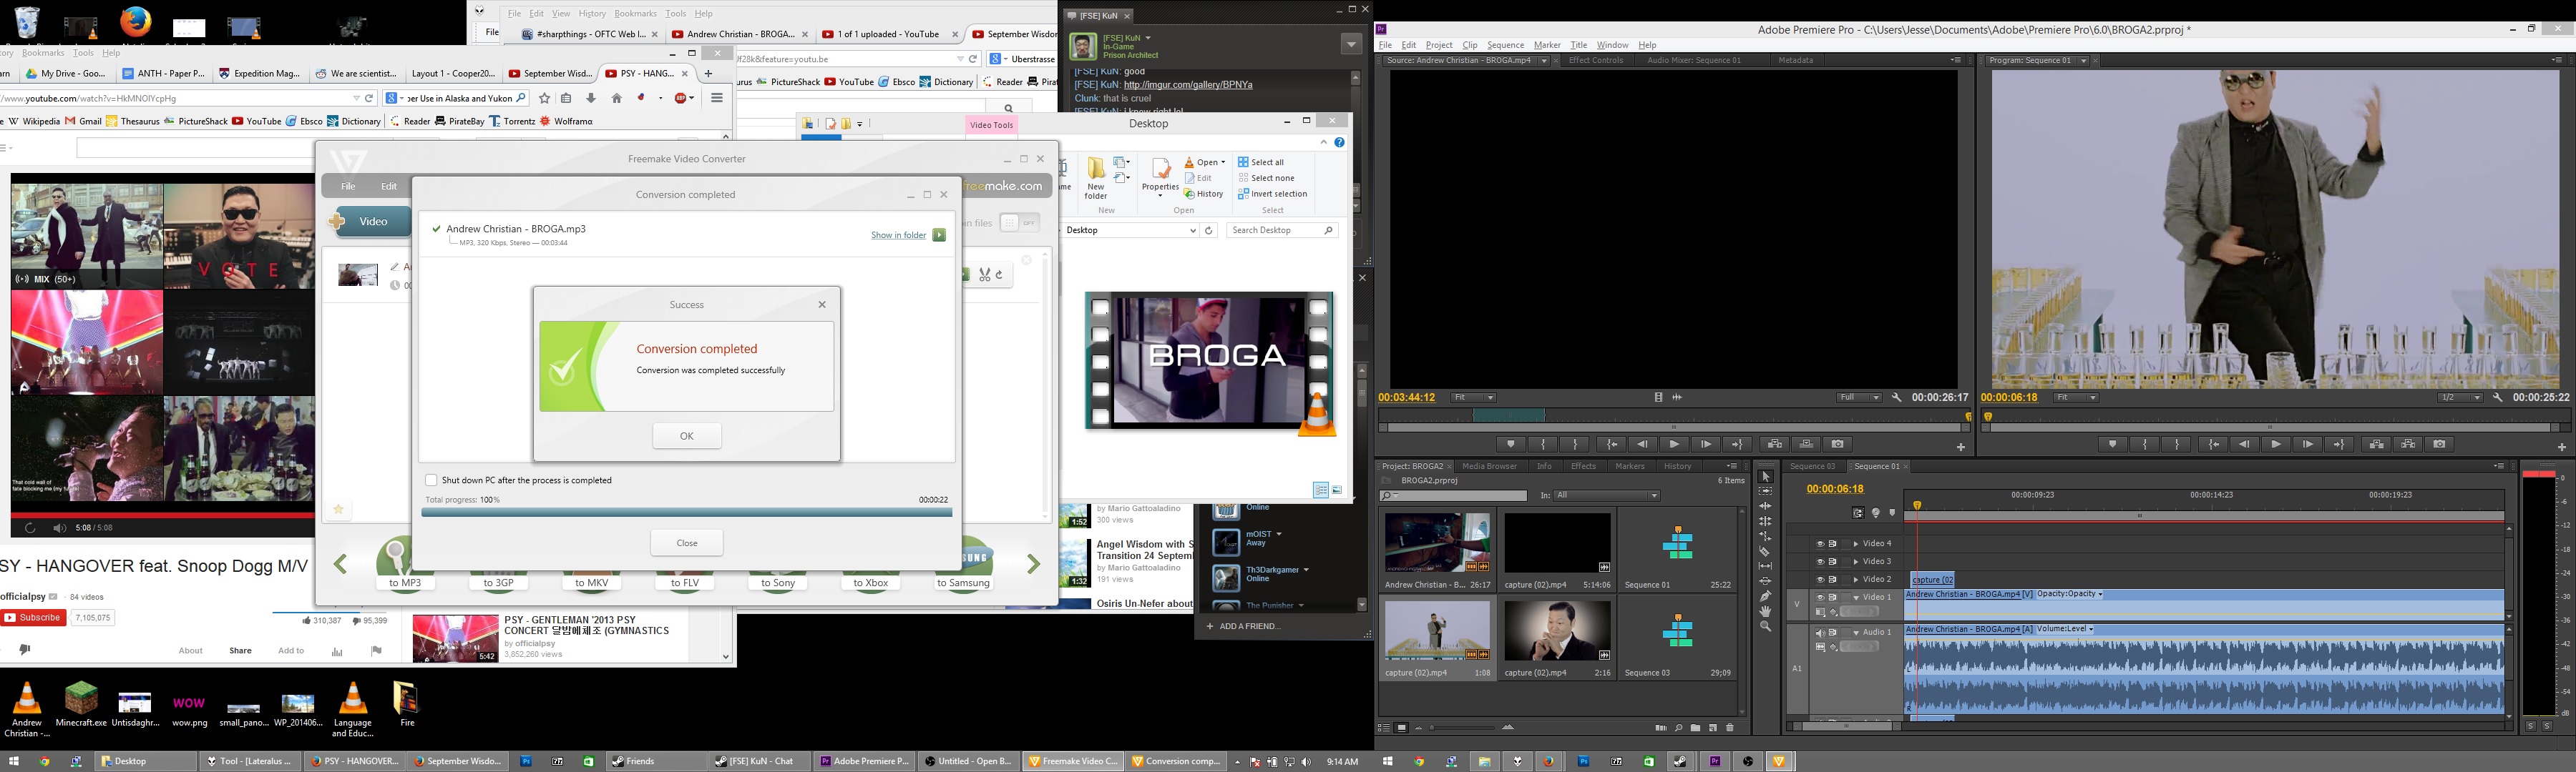Toggle sync lock on Video 4 track
The height and width of the screenshot is (772, 2576).
[x=1833, y=543]
